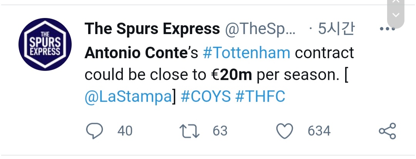The width and height of the screenshot is (416, 159).
Task: Click the like count 634
Action: click(x=319, y=131)
